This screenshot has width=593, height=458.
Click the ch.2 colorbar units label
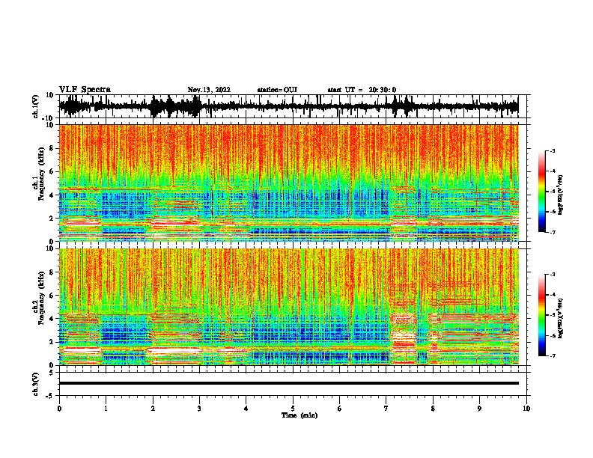(x=561, y=318)
